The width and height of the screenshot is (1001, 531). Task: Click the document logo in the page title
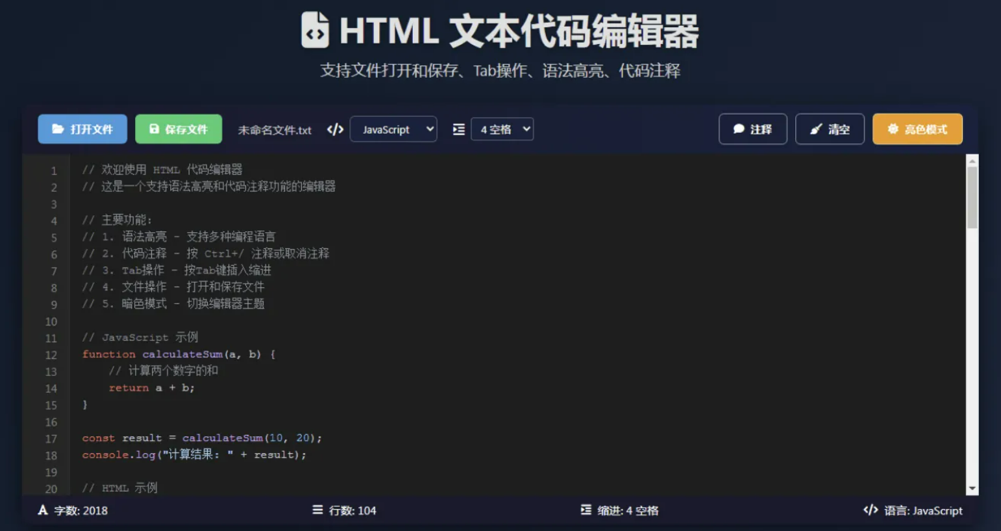click(315, 29)
